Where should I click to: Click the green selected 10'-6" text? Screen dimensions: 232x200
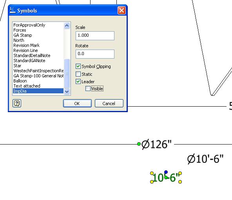coord(166,178)
